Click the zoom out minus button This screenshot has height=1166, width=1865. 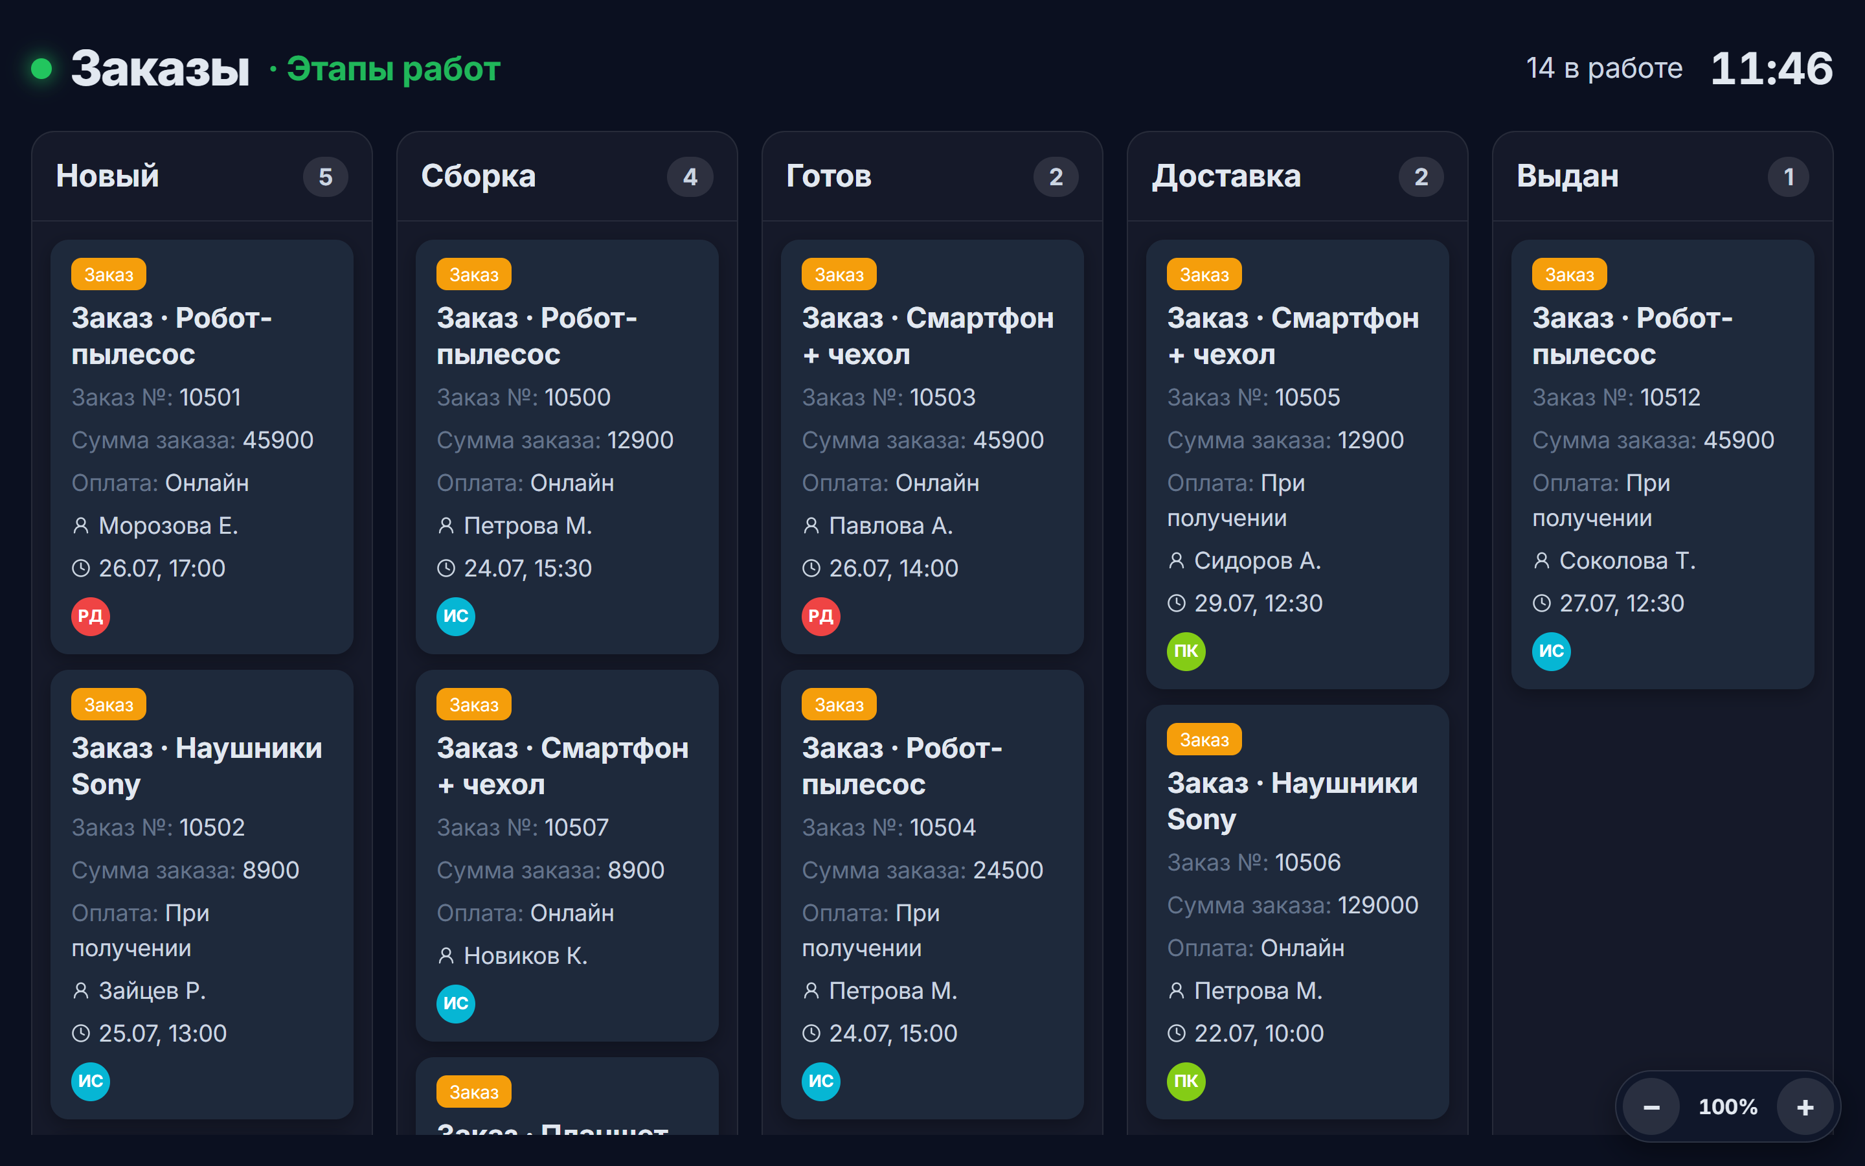(1651, 1108)
